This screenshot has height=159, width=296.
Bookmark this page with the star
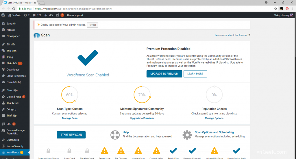[275, 9]
